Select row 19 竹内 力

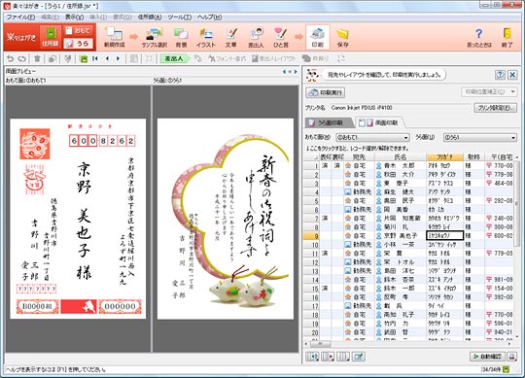(x=408, y=324)
